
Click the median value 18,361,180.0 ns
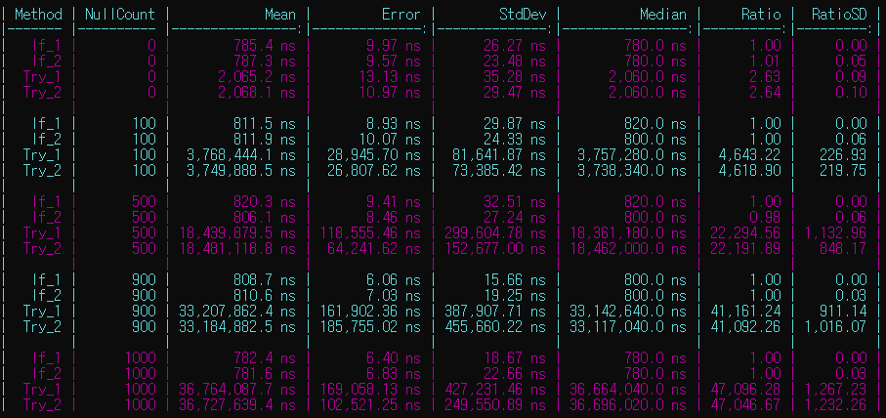(x=628, y=232)
